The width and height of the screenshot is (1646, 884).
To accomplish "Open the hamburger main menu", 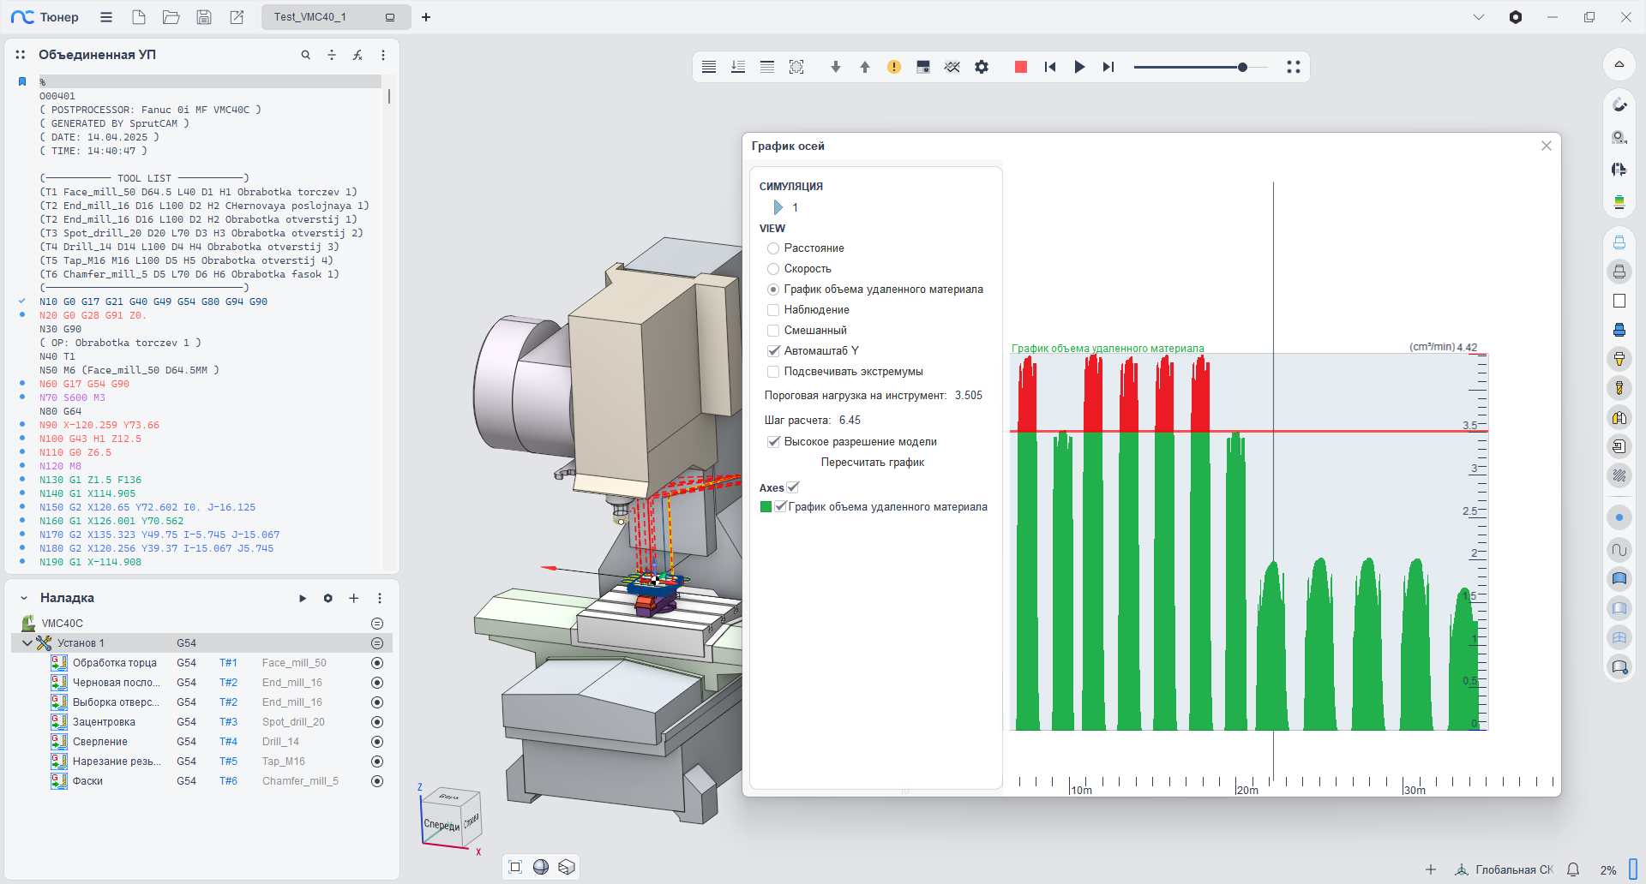I will click(106, 17).
